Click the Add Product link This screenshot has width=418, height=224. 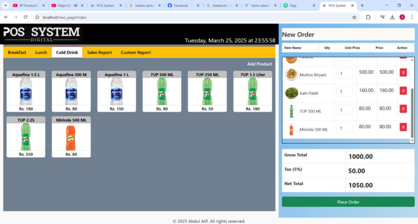[x=259, y=64]
